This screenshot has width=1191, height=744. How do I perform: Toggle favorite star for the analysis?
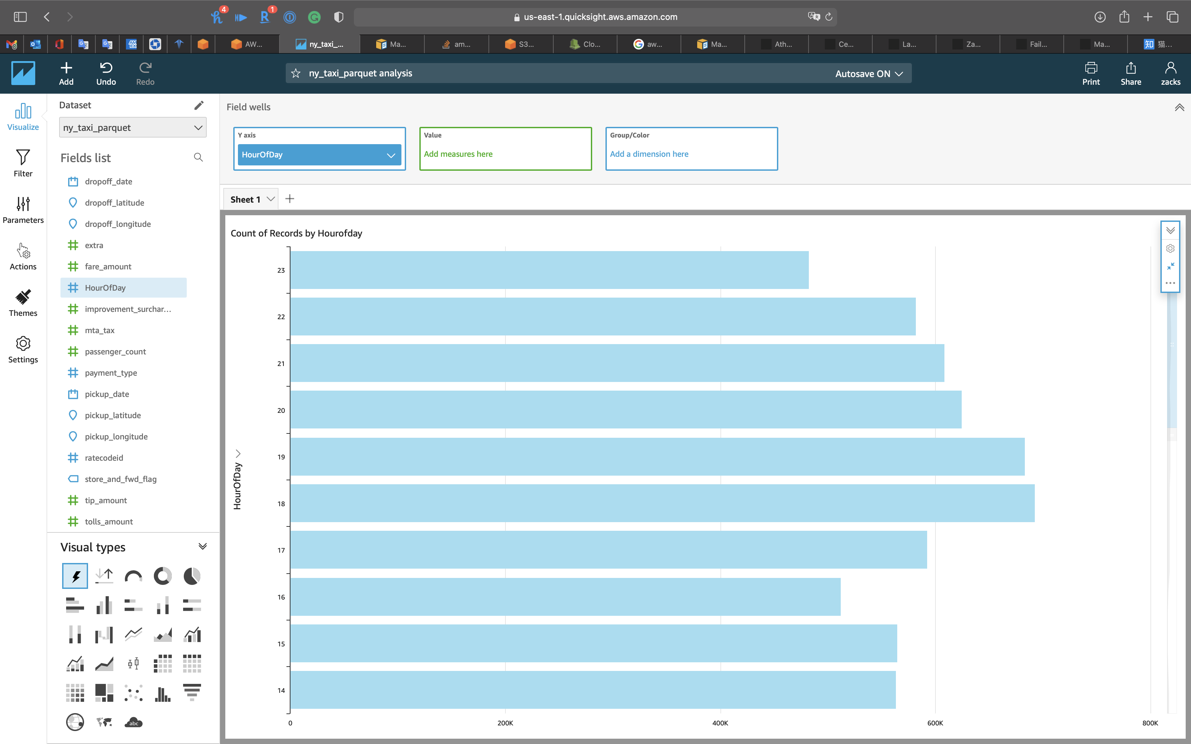point(296,73)
